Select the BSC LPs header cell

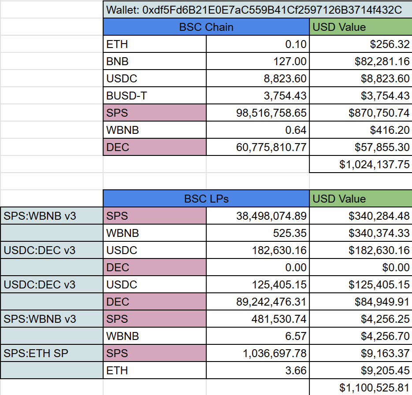[x=206, y=199]
